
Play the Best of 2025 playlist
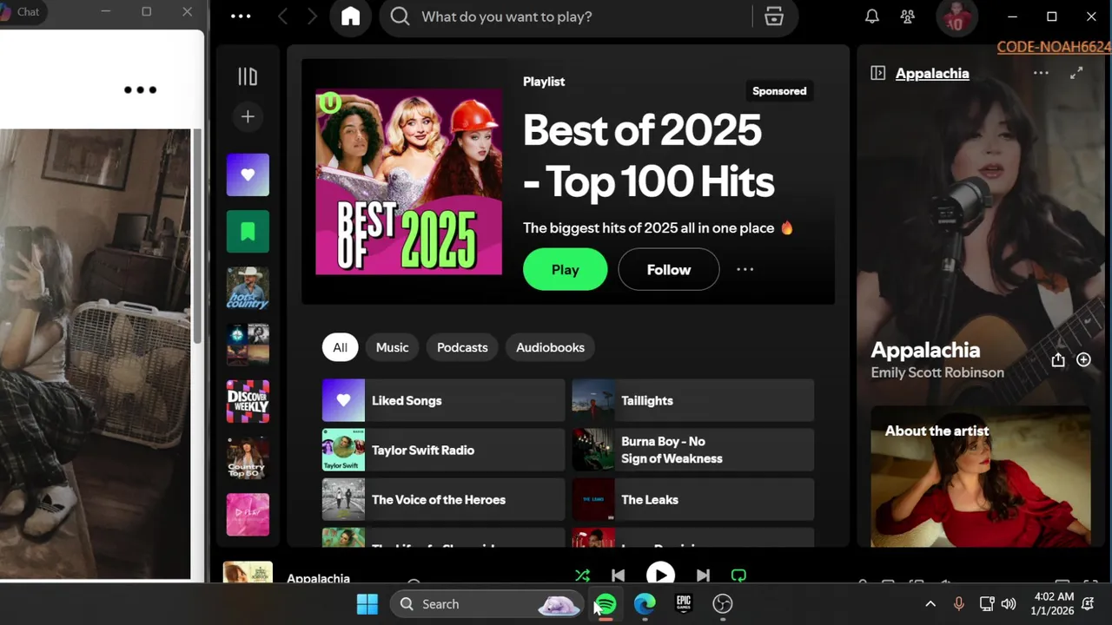565,269
